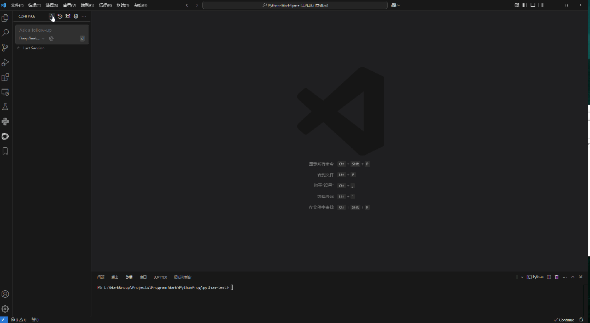Open the Continue panel overflow menu
This screenshot has width=590, height=323.
(x=84, y=16)
